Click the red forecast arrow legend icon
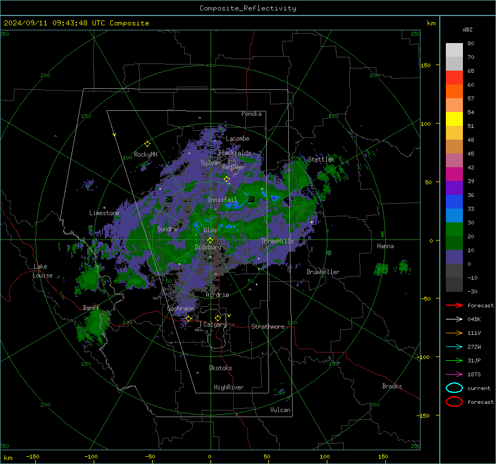Viewport: 496px width, 464px height. point(454,305)
